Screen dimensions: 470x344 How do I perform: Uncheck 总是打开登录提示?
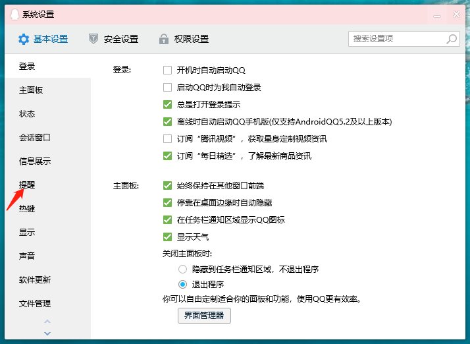(167, 105)
